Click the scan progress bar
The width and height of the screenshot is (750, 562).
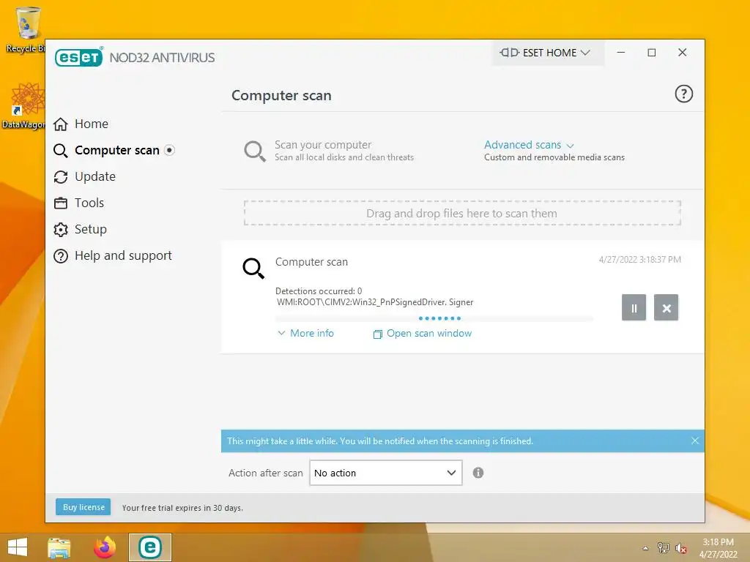coord(434,318)
